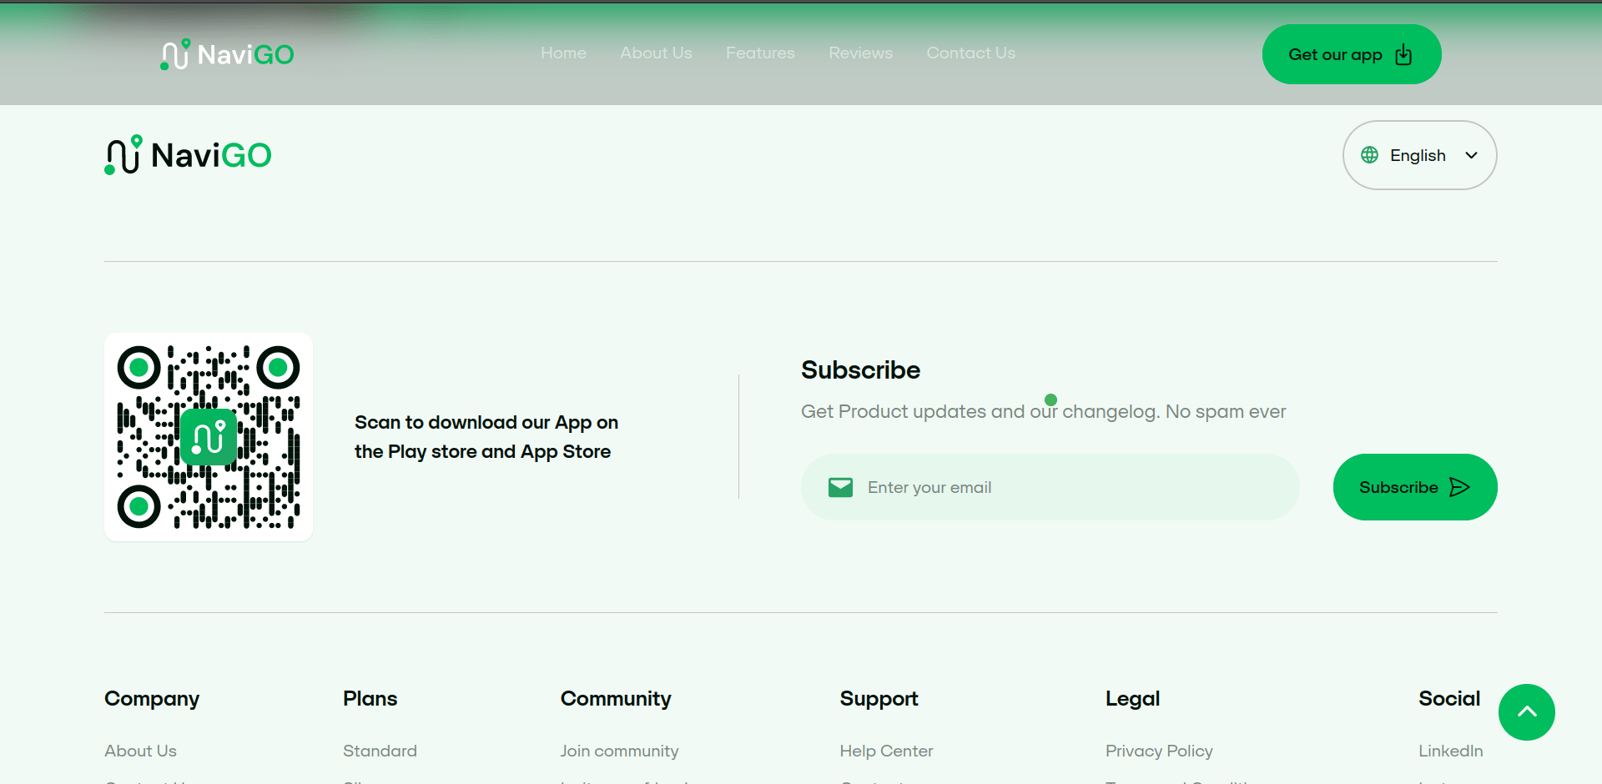Click the 'Scan to download our App' text
The width and height of the screenshot is (1602, 784).
click(486, 437)
